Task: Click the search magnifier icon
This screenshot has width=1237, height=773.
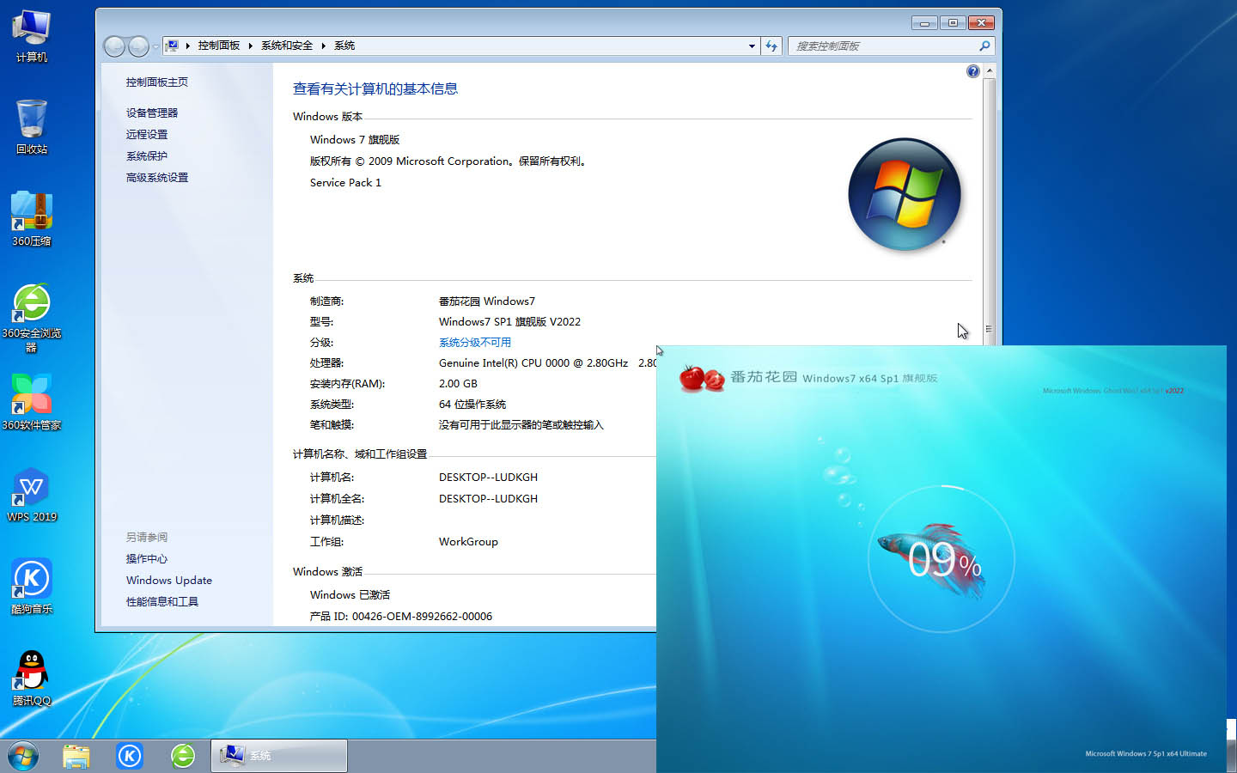Action: [984, 46]
